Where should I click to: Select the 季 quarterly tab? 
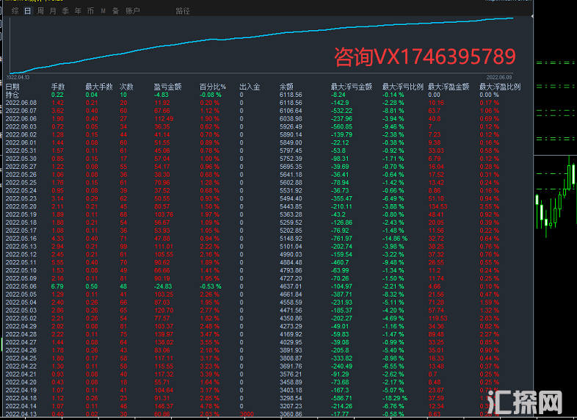(x=65, y=11)
